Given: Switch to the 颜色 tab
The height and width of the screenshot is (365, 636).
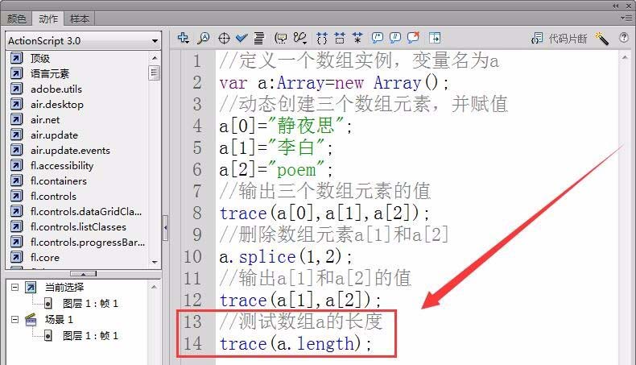Looking at the screenshot, I should (x=17, y=19).
